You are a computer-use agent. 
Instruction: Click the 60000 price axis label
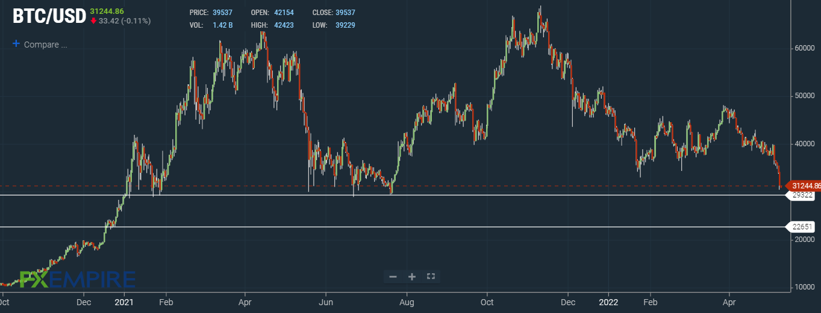point(804,48)
